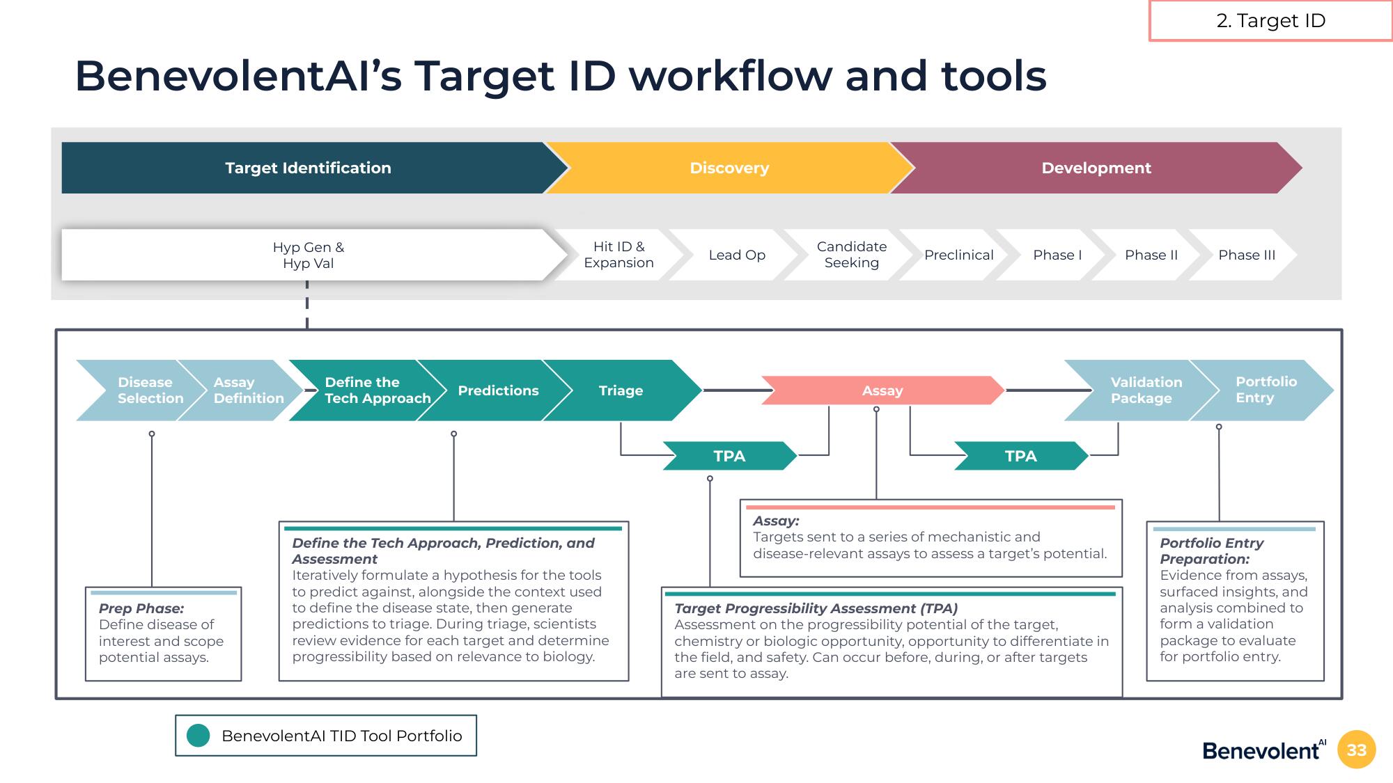Screen dimensions: 1393x783
Task: Select the 'Disease Selection' workflow step
Action: pyautogui.click(x=139, y=390)
